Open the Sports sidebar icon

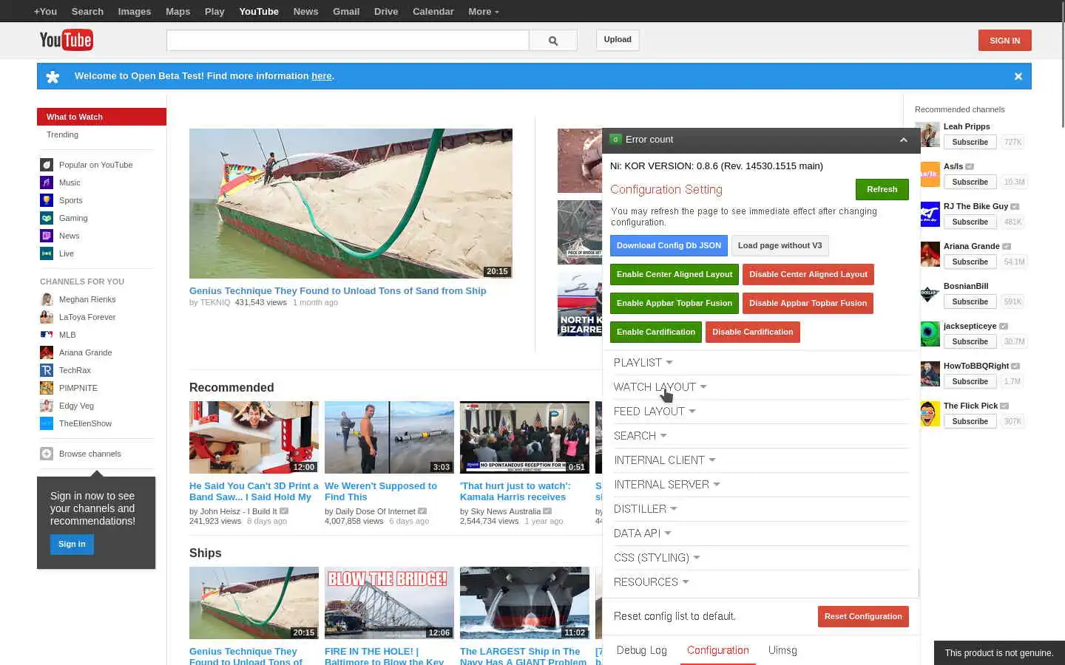pyautogui.click(x=47, y=200)
